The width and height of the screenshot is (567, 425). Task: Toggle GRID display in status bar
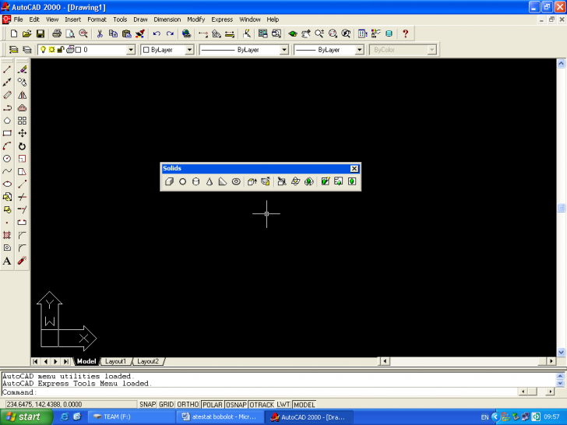coord(167,405)
